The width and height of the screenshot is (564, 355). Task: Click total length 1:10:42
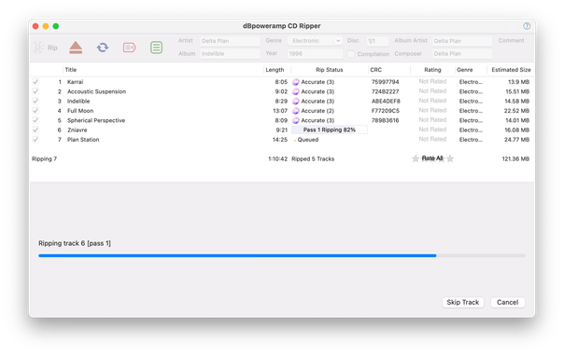pyautogui.click(x=277, y=158)
